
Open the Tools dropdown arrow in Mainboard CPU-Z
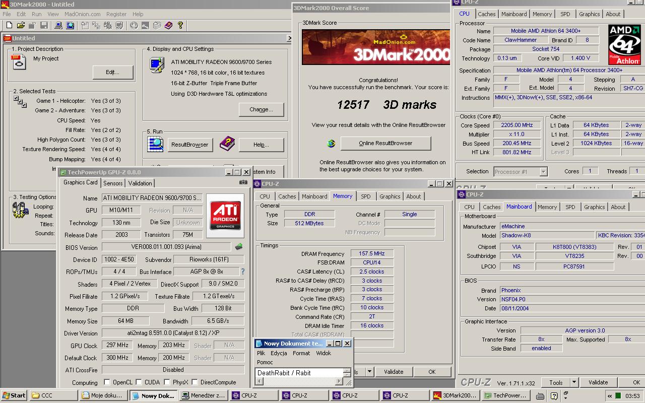[573, 382]
